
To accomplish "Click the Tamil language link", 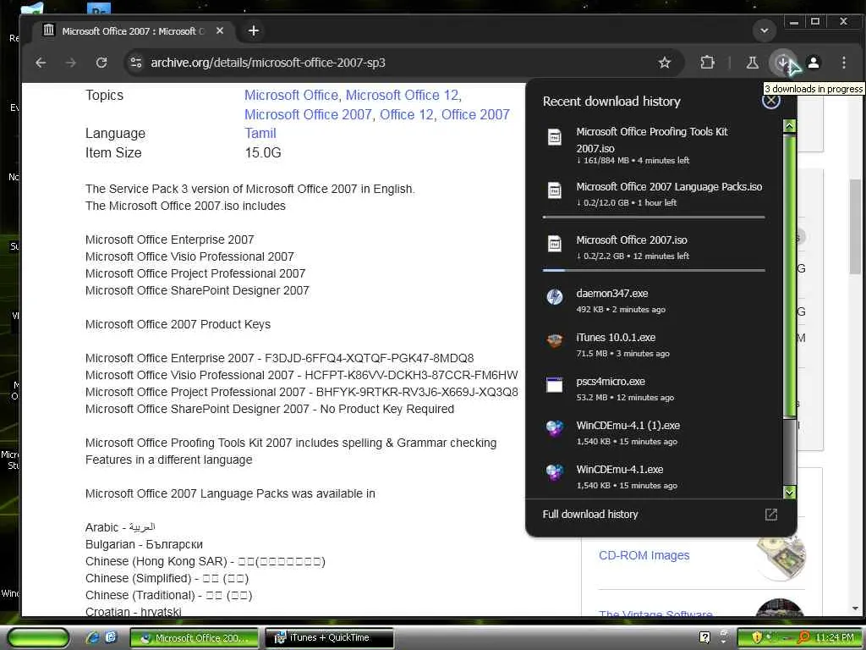I will [260, 133].
